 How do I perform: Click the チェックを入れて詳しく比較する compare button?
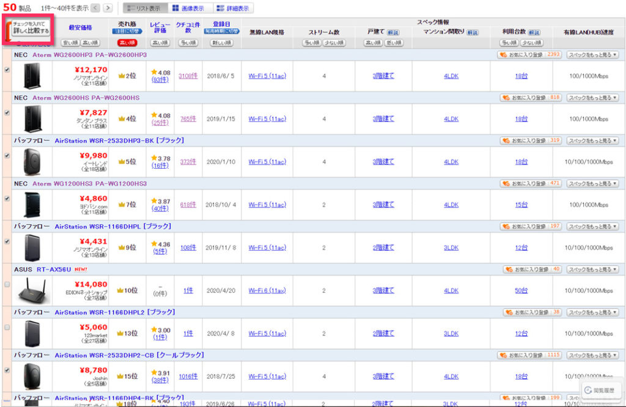coord(31,28)
